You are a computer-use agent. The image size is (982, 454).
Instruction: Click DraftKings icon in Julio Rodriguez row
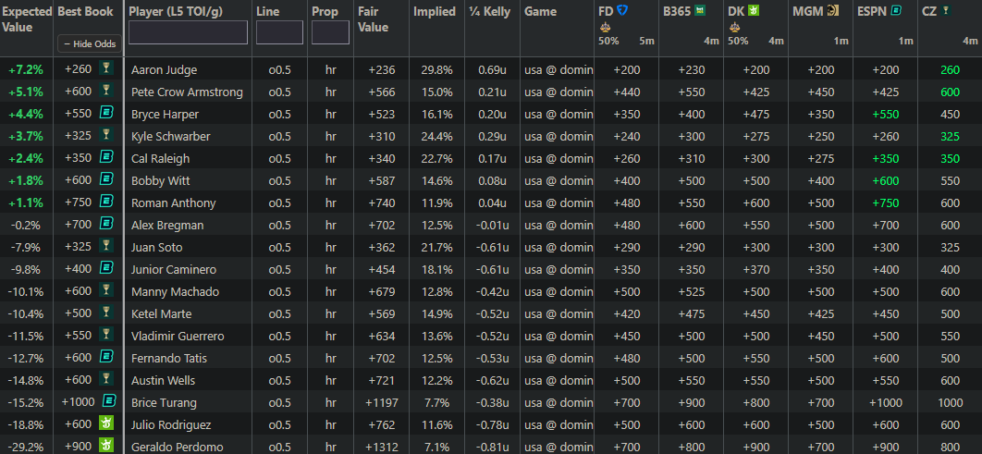[x=106, y=423]
